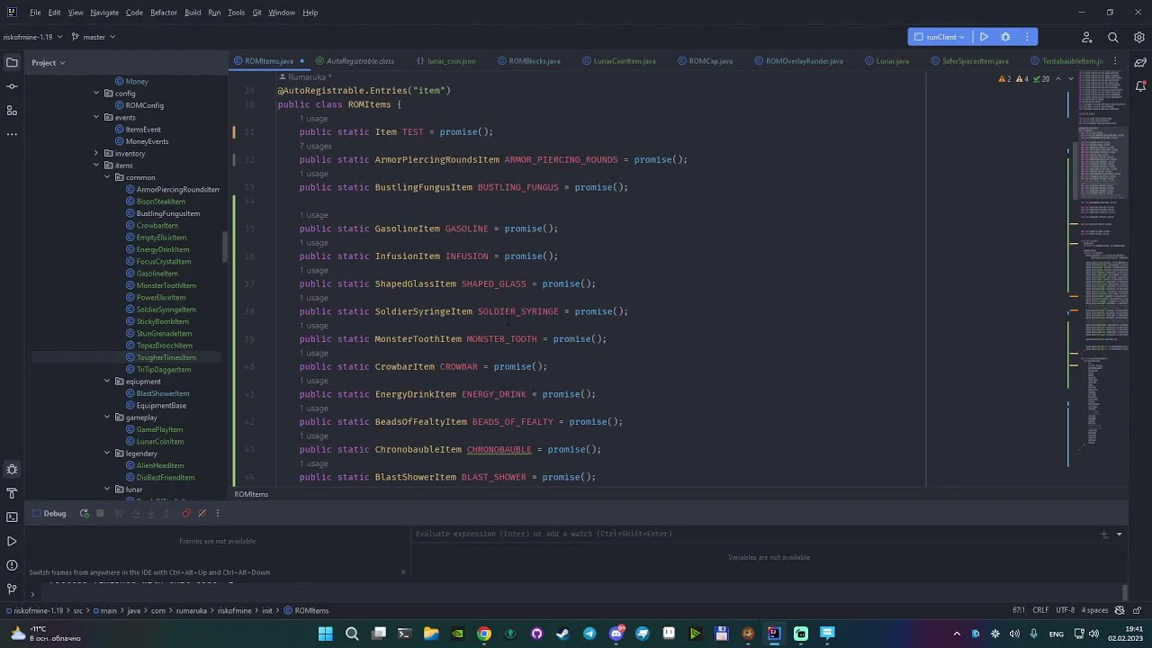Open IDE settings gear icon
This screenshot has height=648, width=1152.
(x=1139, y=37)
